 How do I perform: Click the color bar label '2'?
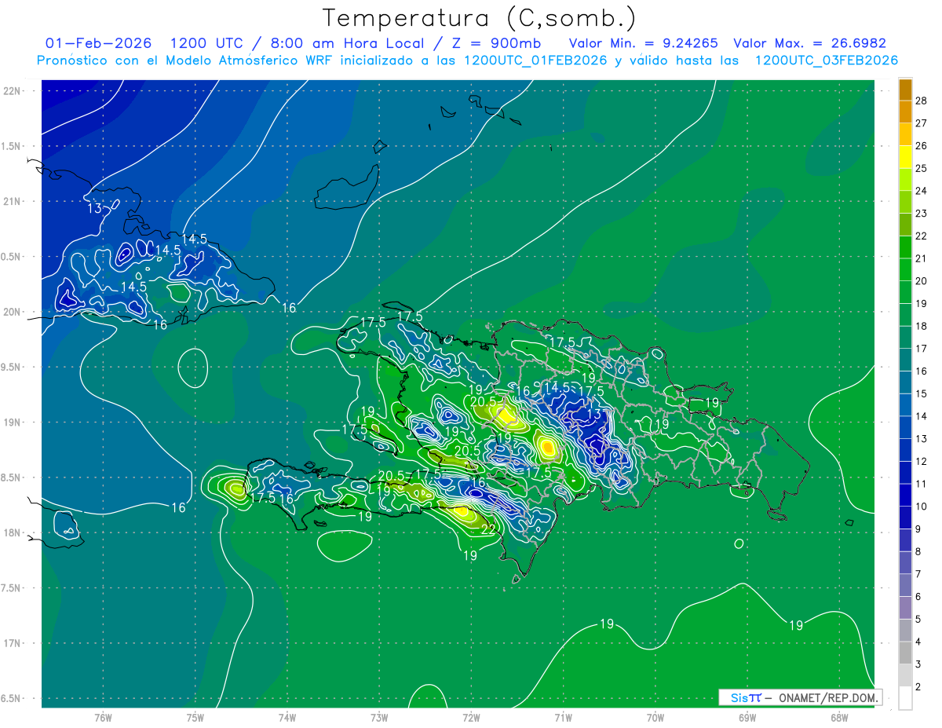919,688
